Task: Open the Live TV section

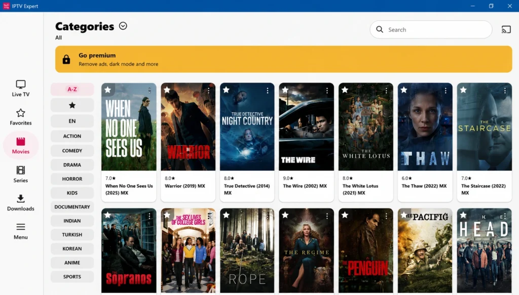Action: 20,88
